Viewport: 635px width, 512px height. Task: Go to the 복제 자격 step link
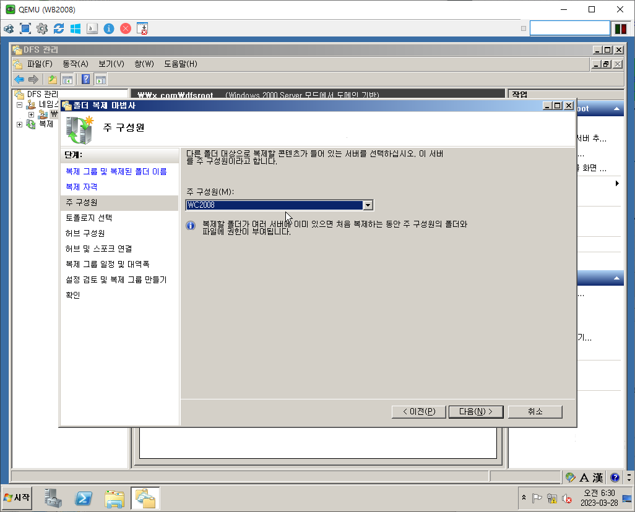[82, 187]
